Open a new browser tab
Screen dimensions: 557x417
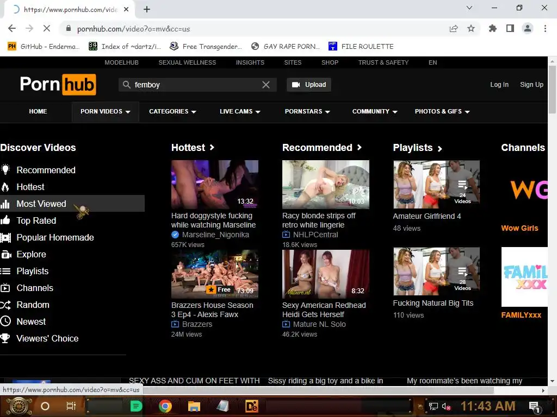[x=147, y=9]
